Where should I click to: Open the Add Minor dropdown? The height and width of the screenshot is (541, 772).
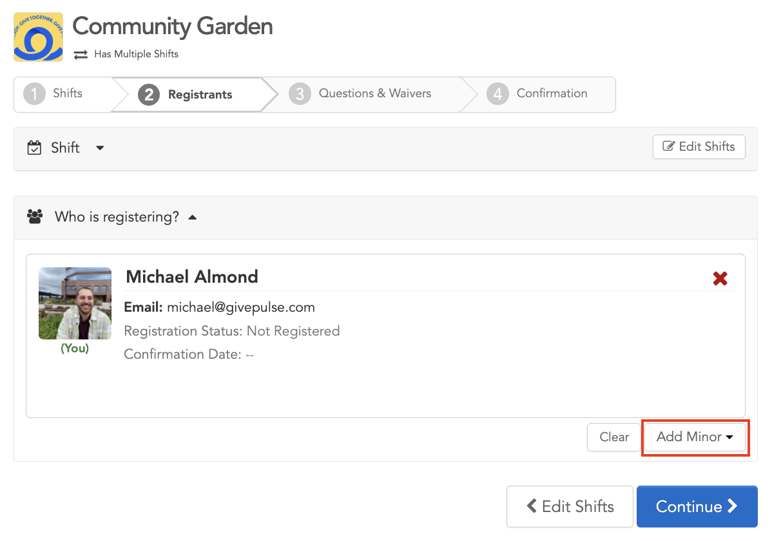coord(695,437)
